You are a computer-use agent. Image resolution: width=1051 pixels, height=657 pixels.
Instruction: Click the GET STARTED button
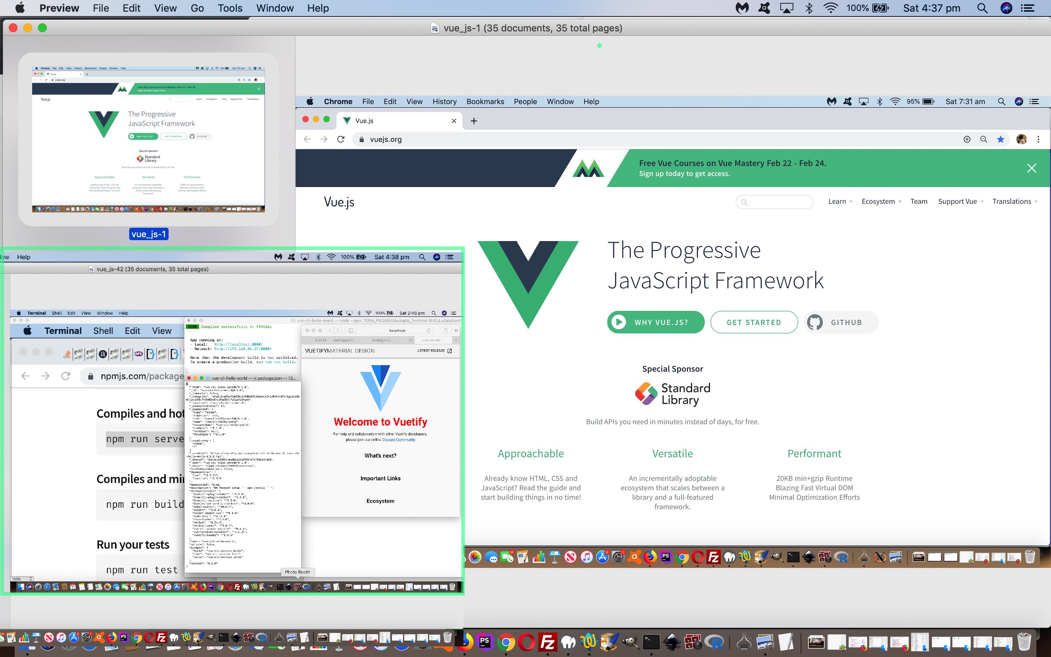(754, 322)
